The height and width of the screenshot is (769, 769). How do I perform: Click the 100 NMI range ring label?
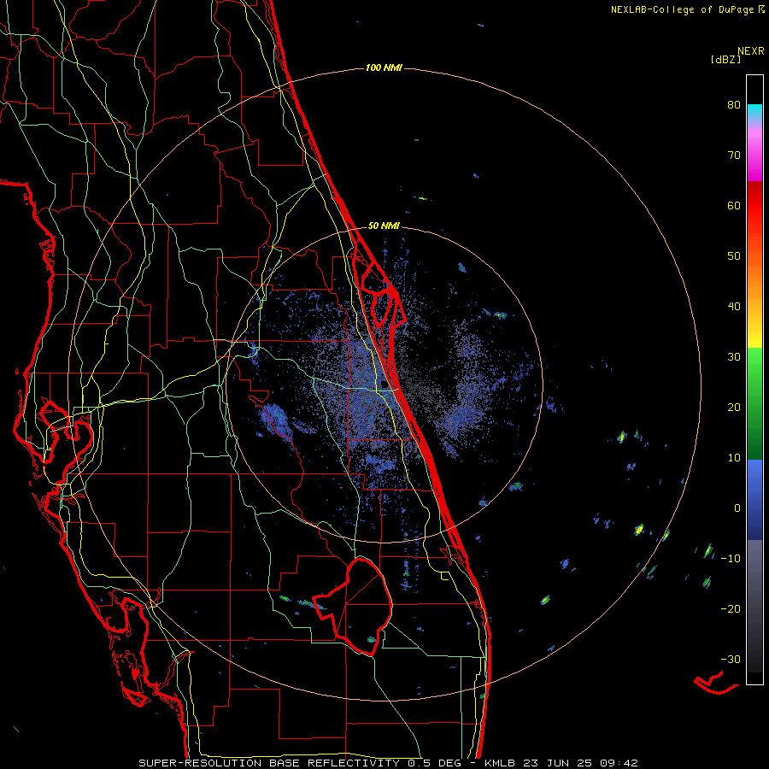(384, 68)
